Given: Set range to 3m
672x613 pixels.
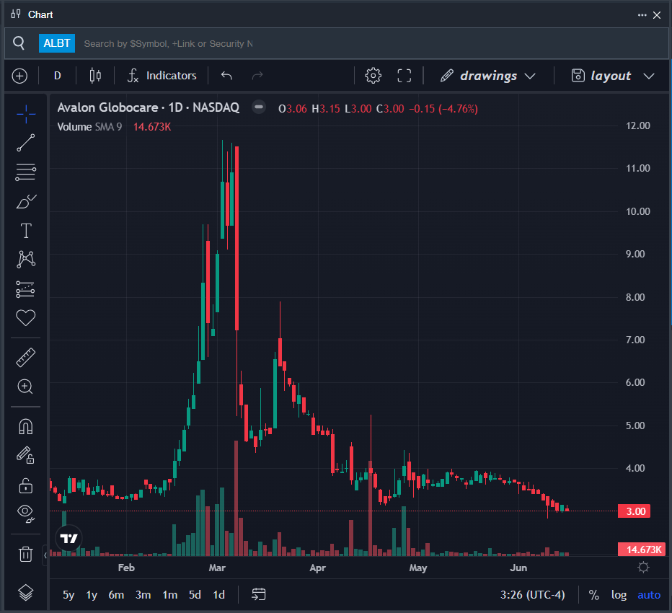Looking at the screenshot, I should 143,594.
